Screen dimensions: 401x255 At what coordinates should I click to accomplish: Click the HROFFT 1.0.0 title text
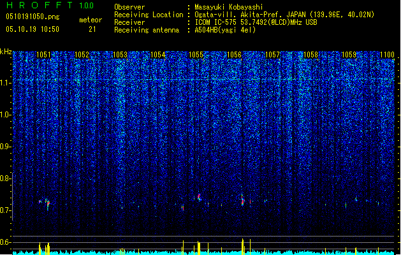click(x=50, y=5)
